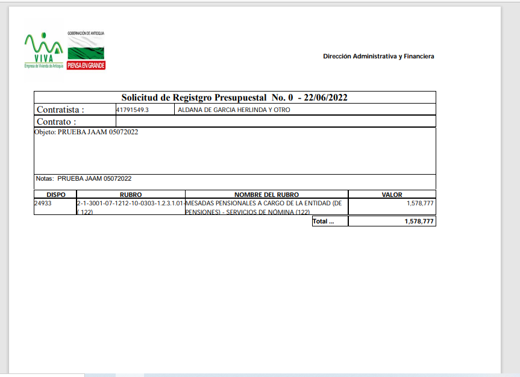This screenshot has width=520, height=377.
Task: Click the 'NOMBRE DEL RUBRO' column header
Action: click(267, 195)
